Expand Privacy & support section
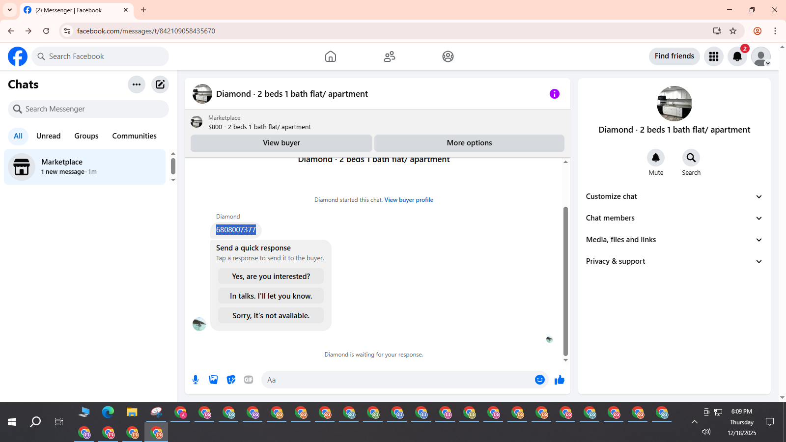Image resolution: width=786 pixels, height=442 pixels. point(674,261)
